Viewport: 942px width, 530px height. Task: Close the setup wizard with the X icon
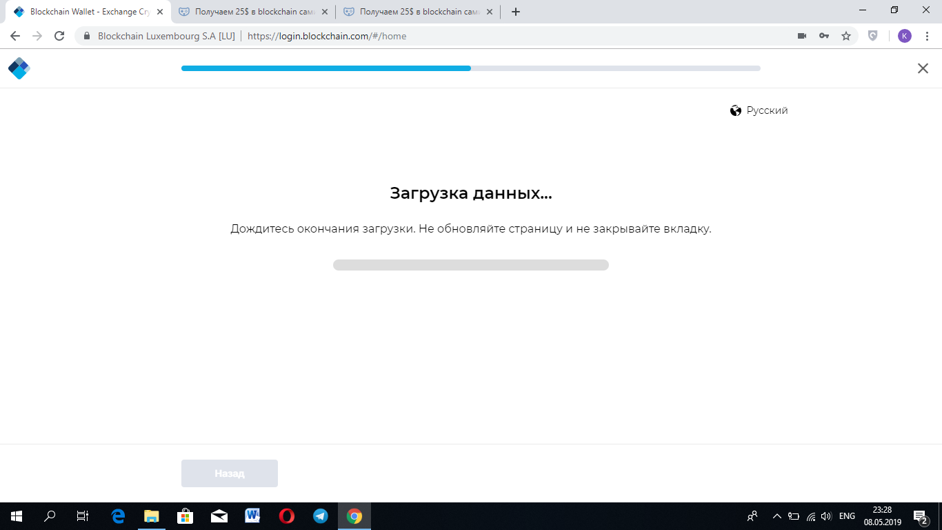[x=923, y=68]
